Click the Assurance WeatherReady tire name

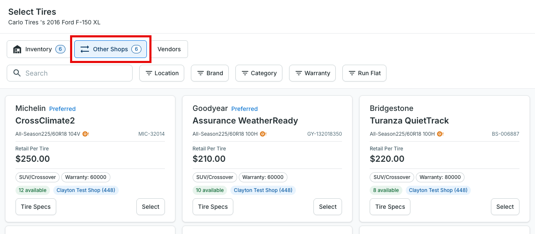coord(245,121)
